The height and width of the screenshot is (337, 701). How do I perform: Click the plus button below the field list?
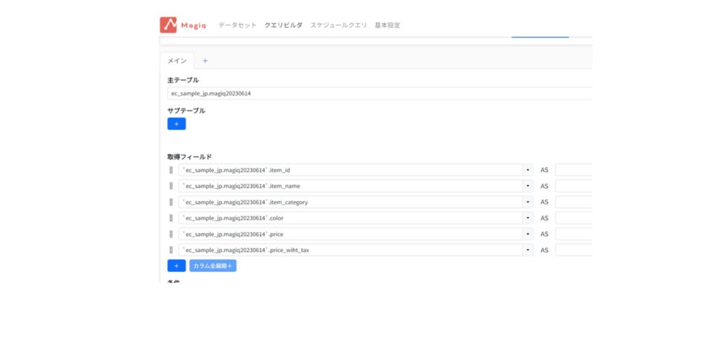tap(176, 266)
